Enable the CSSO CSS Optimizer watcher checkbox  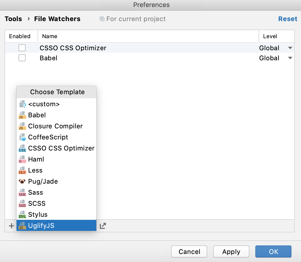pos(22,48)
